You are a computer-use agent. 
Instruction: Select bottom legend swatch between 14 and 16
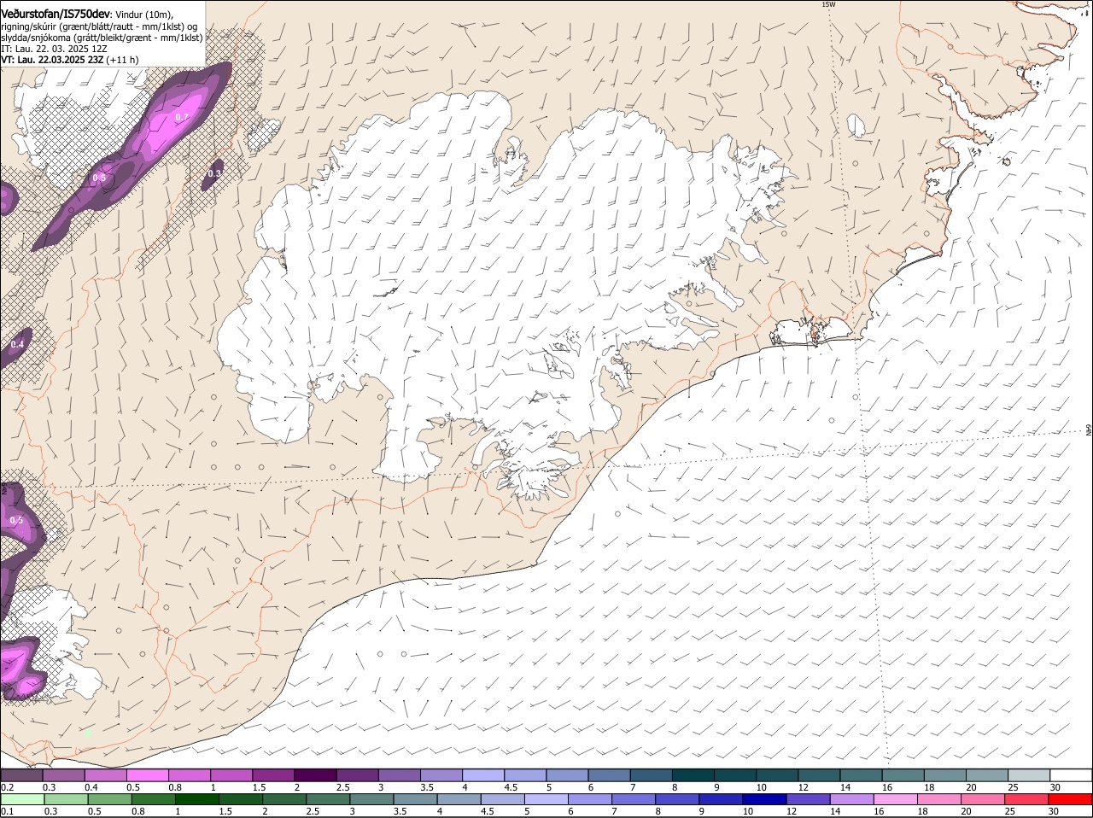tap(851, 799)
